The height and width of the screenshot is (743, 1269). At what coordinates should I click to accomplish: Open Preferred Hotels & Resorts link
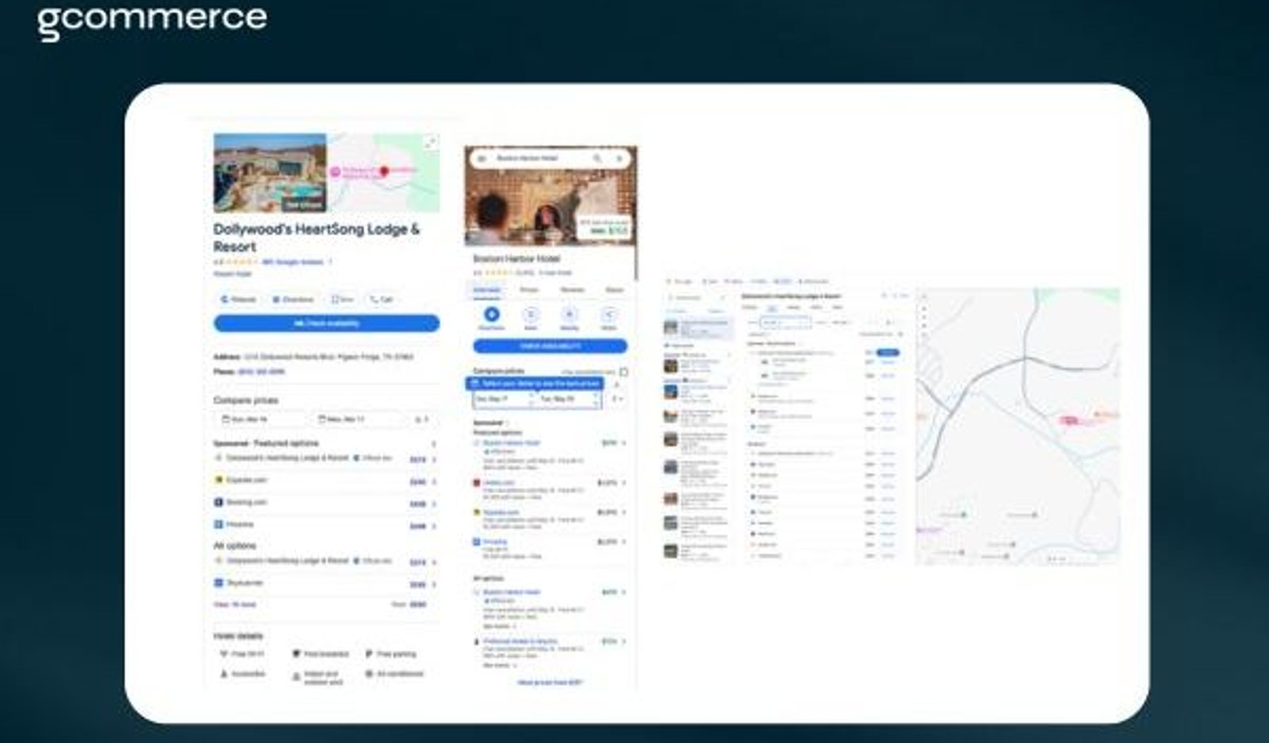tap(520, 641)
